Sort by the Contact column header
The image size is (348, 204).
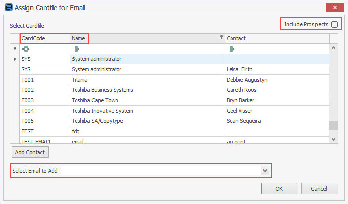[x=277, y=38]
